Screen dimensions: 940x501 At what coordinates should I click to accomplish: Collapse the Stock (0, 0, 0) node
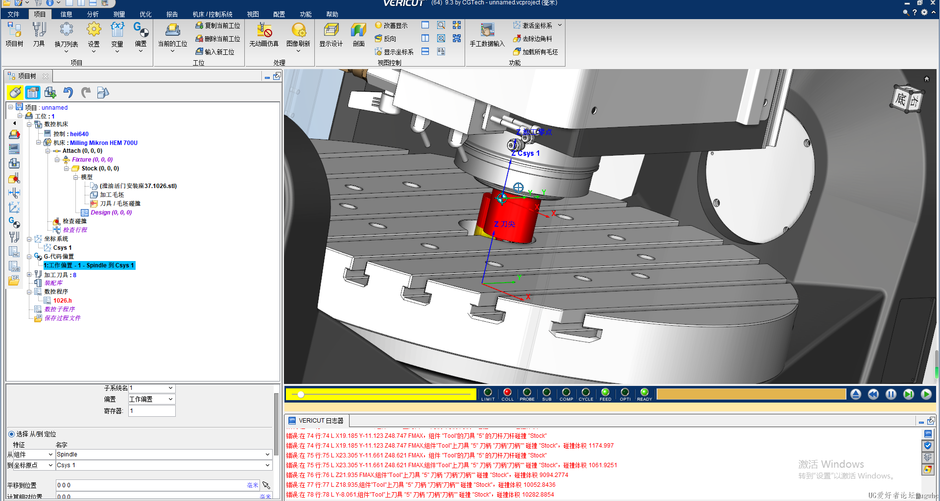pyautogui.click(x=66, y=168)
